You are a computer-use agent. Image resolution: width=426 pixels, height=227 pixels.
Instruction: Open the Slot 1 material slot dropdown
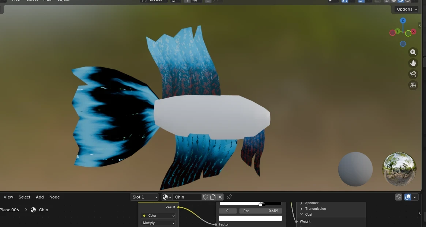click(x=144, y=197)
